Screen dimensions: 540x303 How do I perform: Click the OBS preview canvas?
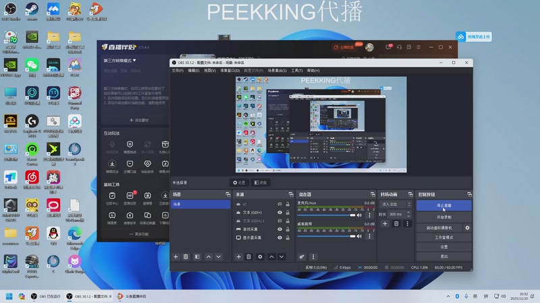click(x=321, y=125)
